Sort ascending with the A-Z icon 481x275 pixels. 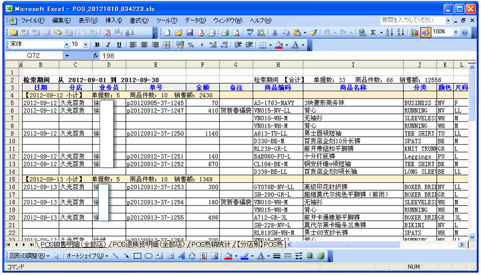pos(390,32)
